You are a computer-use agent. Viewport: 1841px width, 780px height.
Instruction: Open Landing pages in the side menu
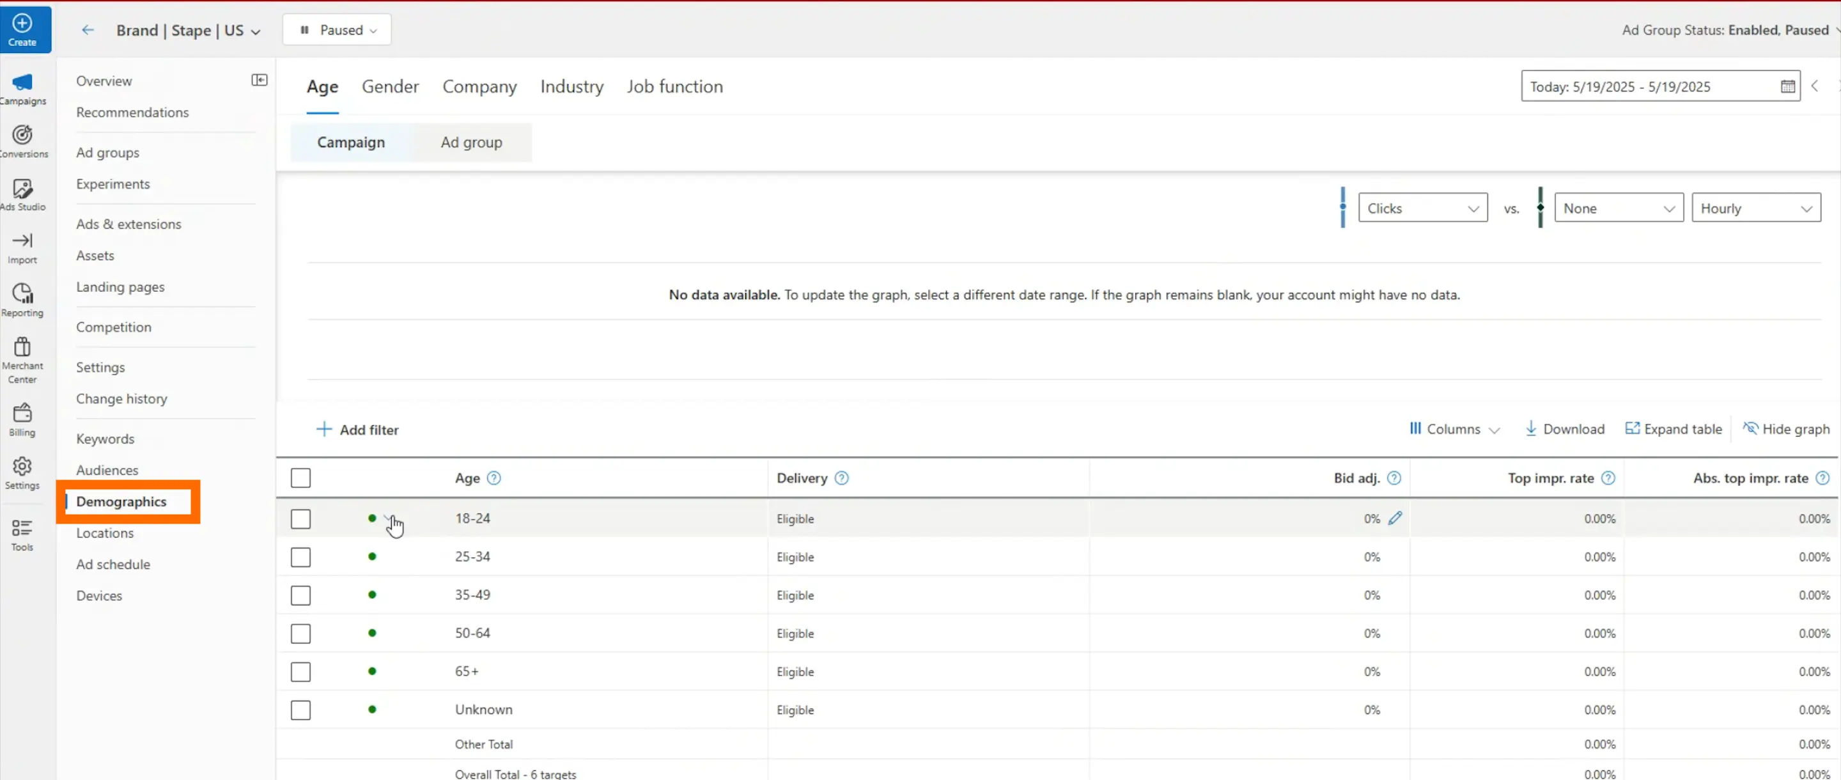pos(120,286)
